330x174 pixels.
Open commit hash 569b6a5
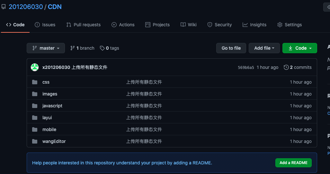pyautogui.click(x=246, y=68)
